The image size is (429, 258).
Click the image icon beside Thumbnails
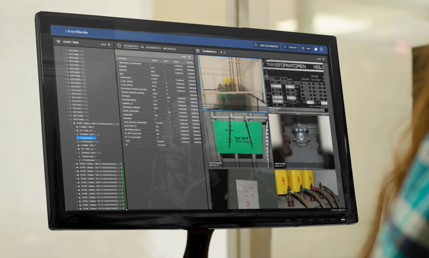[x=198, y=51]
